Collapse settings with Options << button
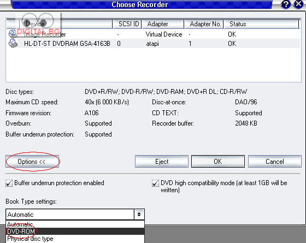The height and width of the screenshot is (243, 306). (x=32, y=162)
